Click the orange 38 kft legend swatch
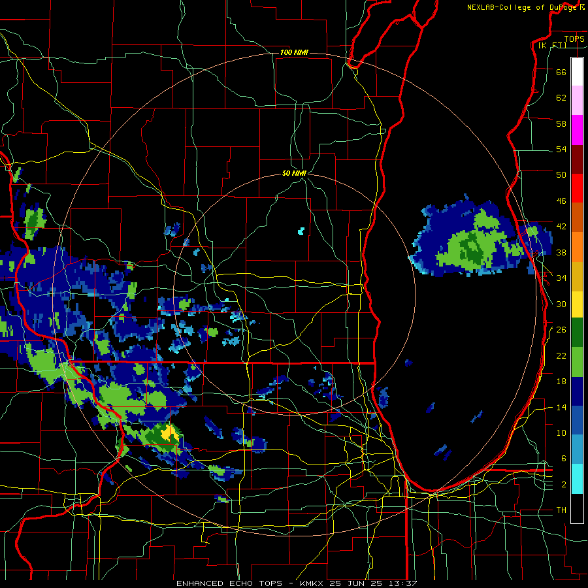 577,246
